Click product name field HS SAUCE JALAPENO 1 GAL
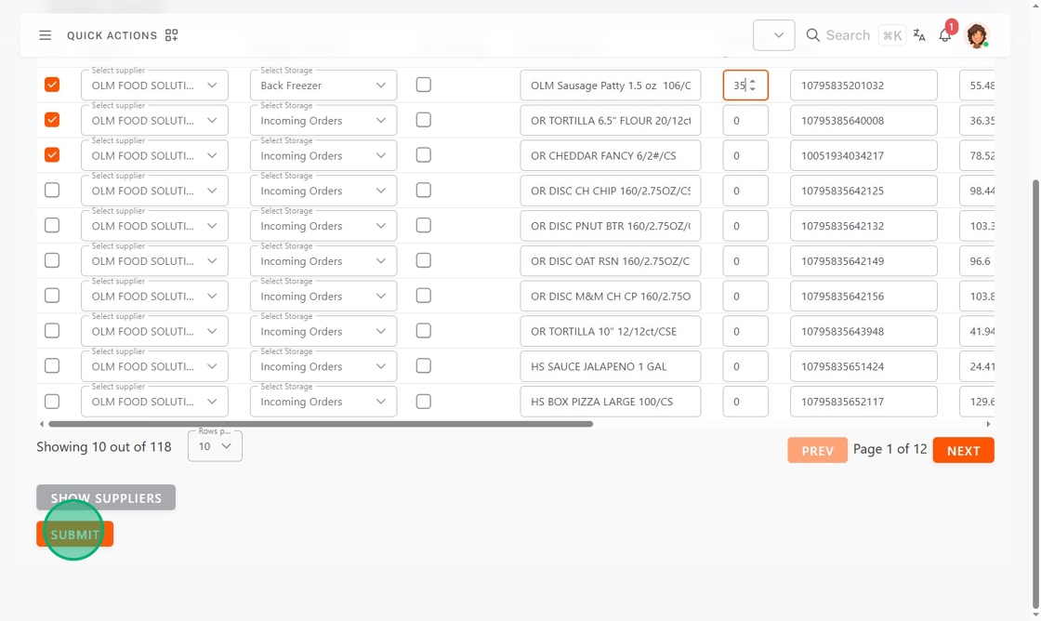Image resolution: width=1041 pixels, height=621 pixels. pos(611,366)
